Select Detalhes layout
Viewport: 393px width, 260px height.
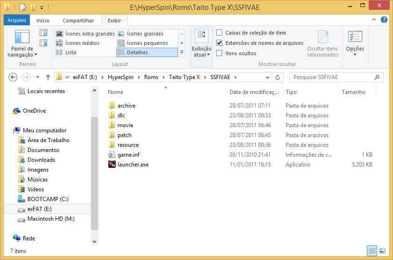click(147, 52)
